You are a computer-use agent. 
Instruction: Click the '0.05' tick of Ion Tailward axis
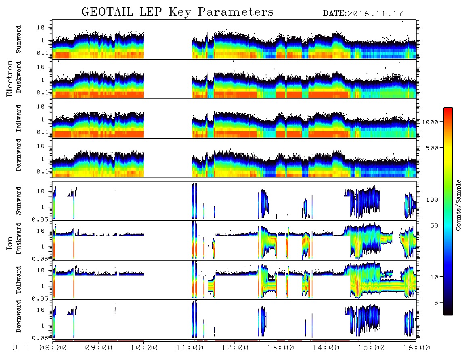(40, 298)
